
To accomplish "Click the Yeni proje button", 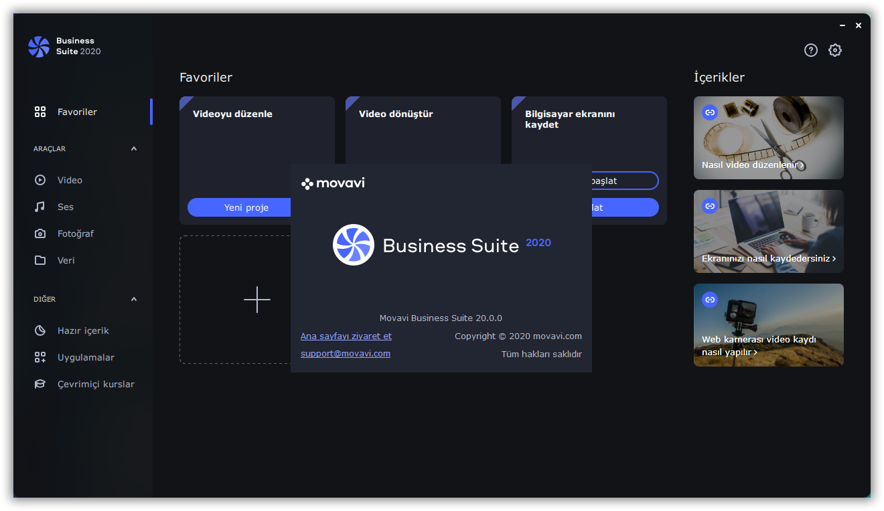I will pos(239,207).
